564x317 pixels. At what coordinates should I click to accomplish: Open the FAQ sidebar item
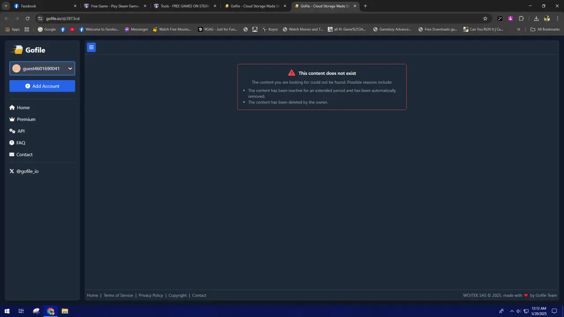18,143
